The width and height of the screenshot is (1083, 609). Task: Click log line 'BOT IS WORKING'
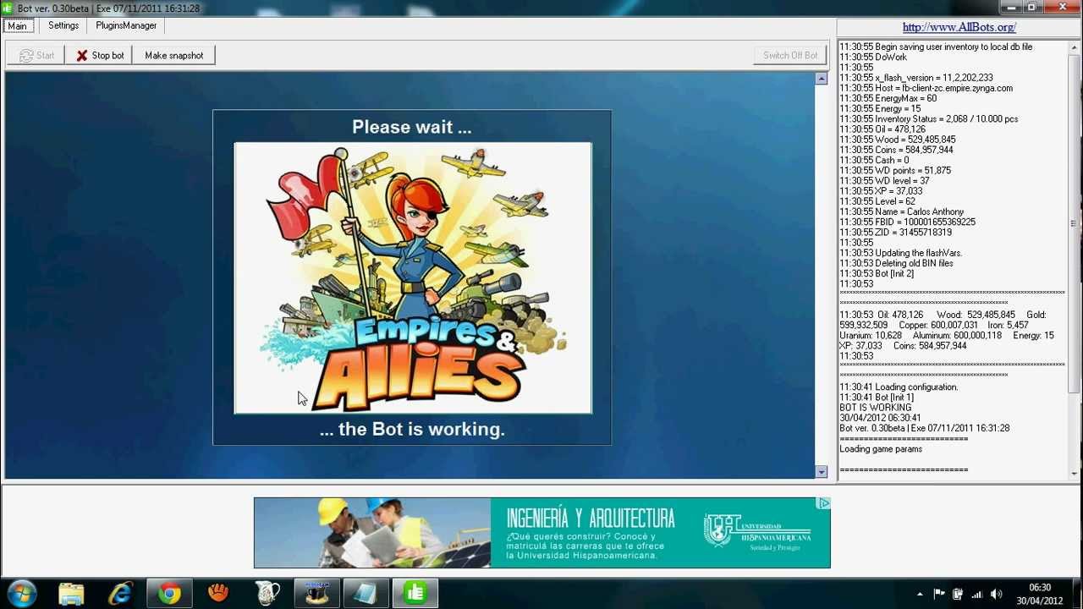pos(876,408)
